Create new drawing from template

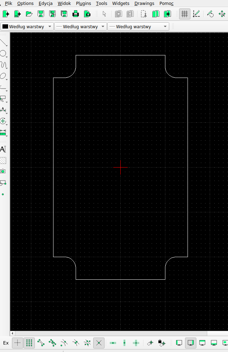click(17, 14)
